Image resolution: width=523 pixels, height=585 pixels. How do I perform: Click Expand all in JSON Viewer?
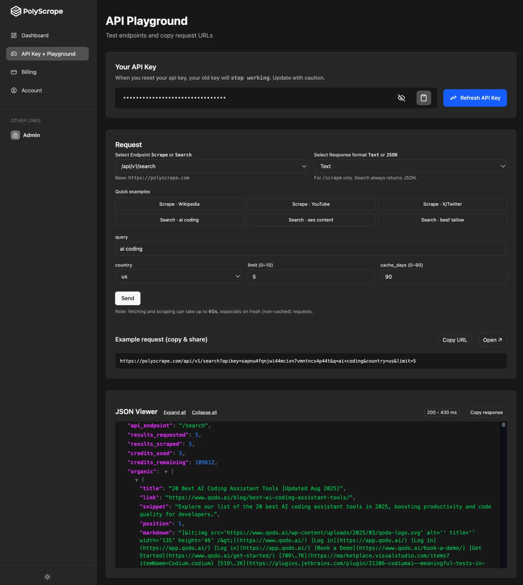click(x=175, y=412)
